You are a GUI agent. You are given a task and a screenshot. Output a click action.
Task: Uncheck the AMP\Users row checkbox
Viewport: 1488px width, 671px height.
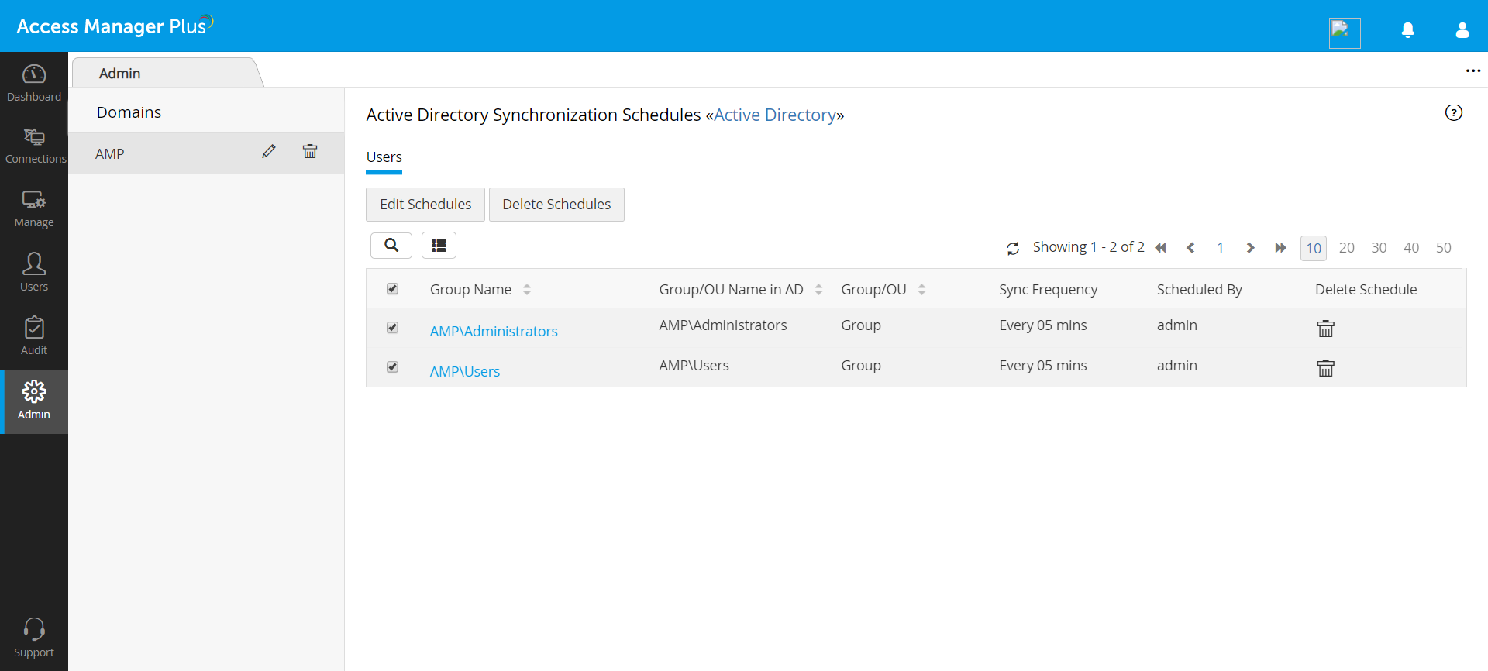(393, 367)
